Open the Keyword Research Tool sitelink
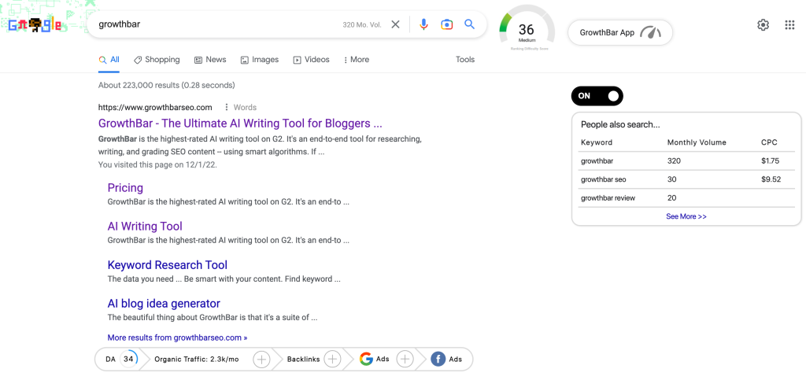Image resolution: width=806 pixels, height=391 pixels. tap(168, 265)
